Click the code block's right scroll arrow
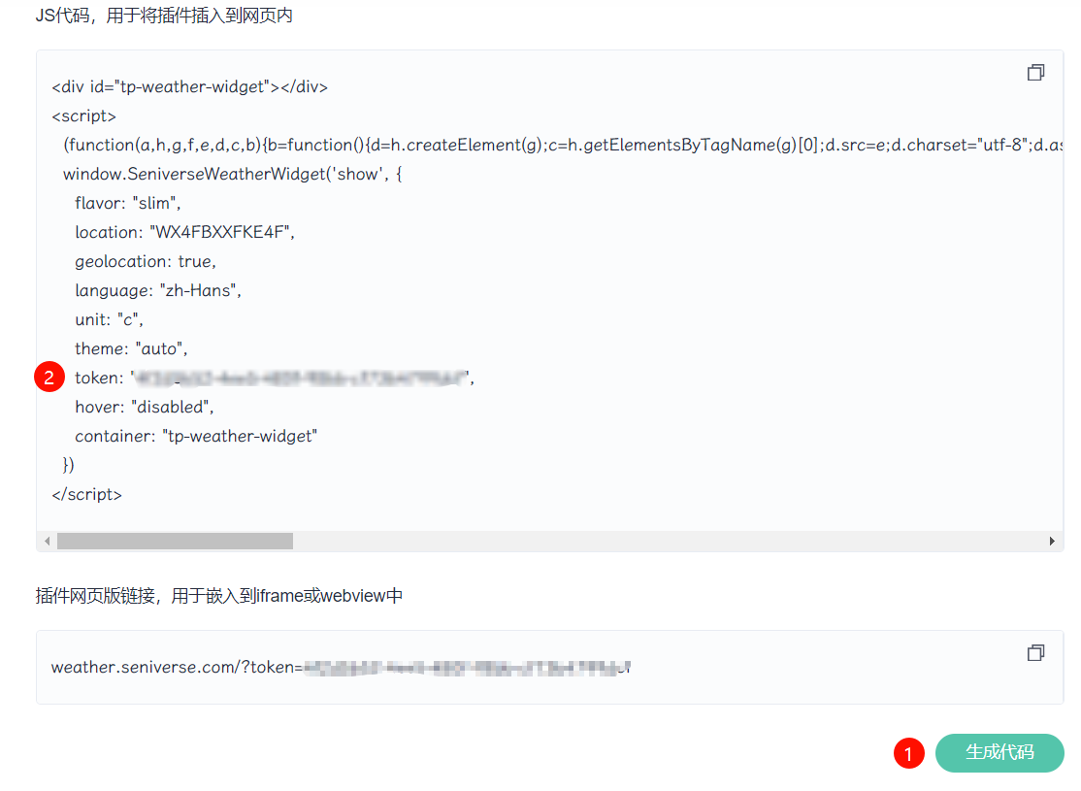This screenshot has height=791, width=1081. tap(1052, 542)
